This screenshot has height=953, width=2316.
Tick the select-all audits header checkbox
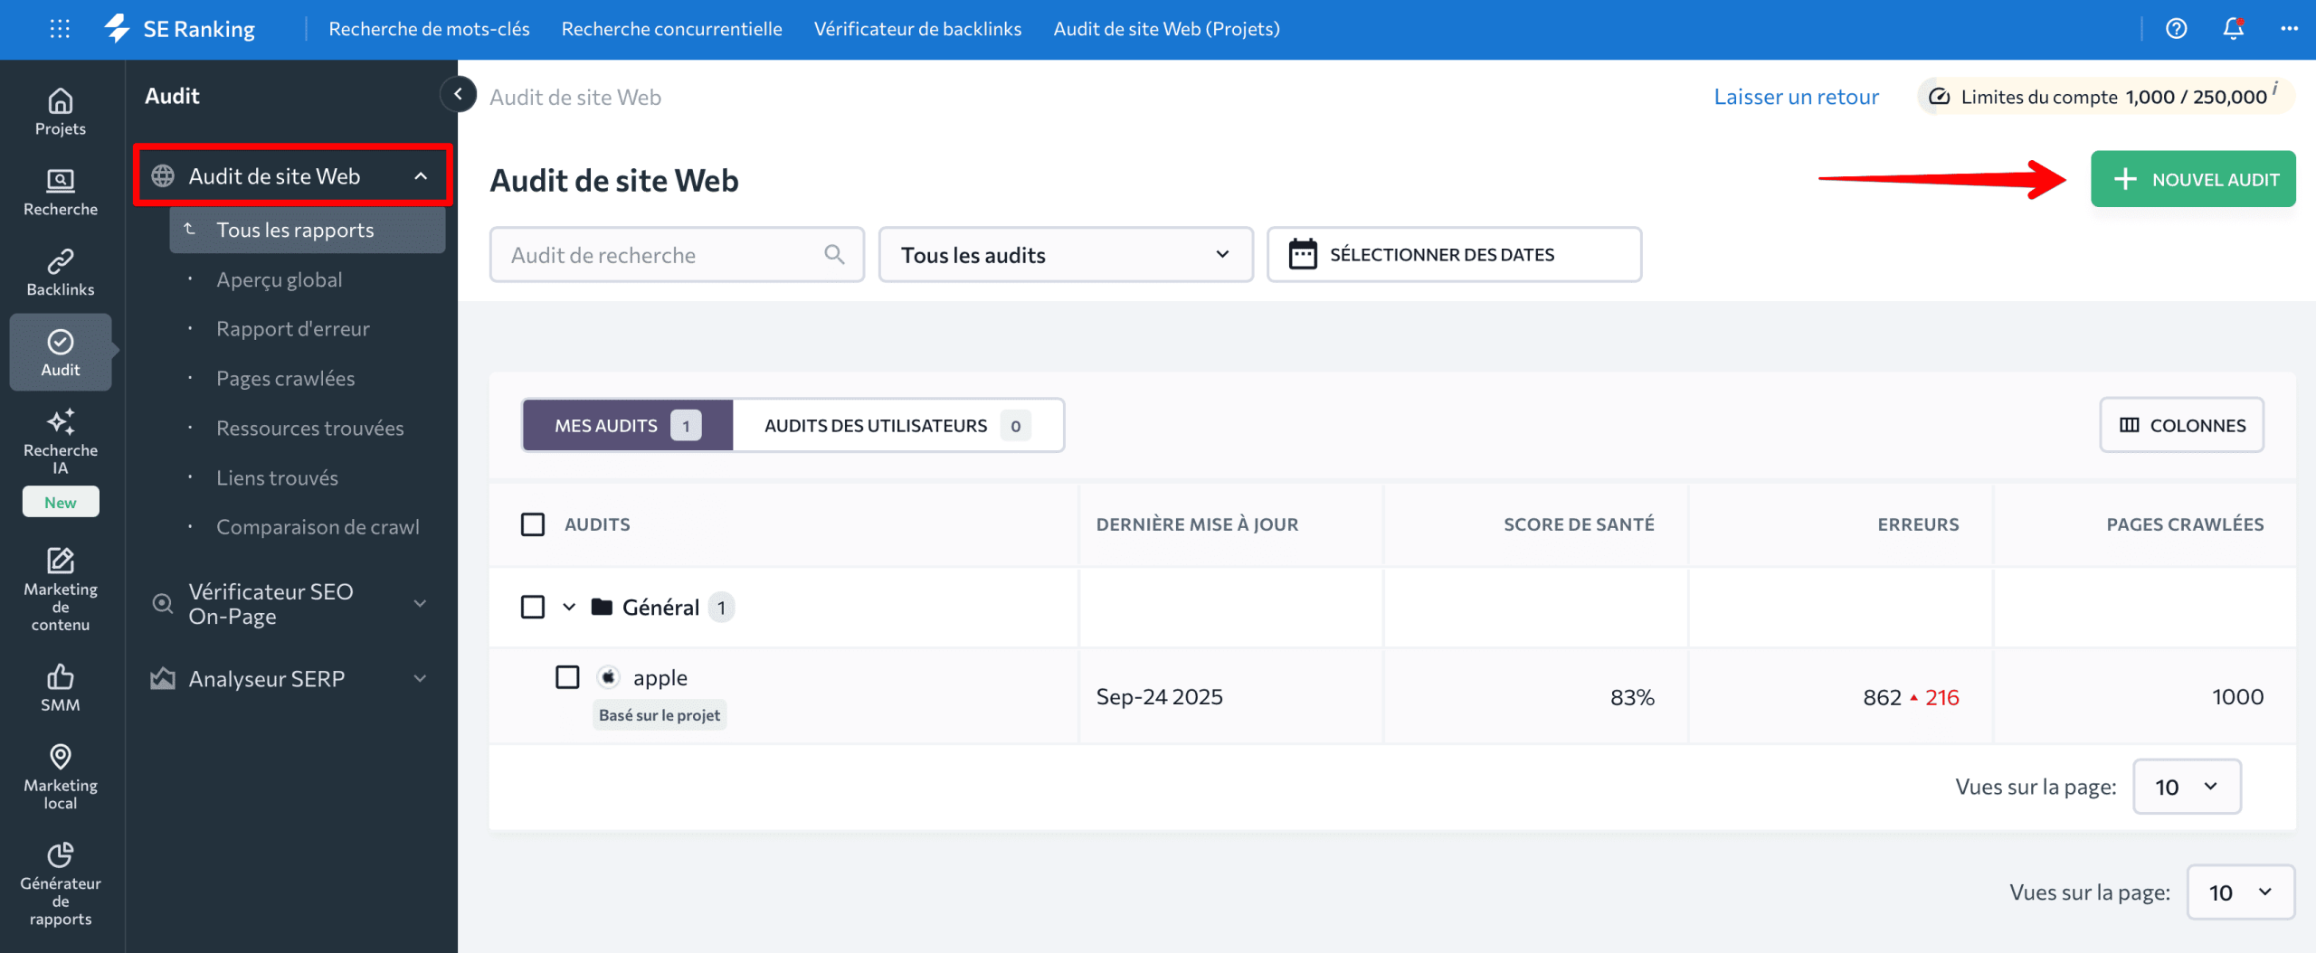pos(533,524)
